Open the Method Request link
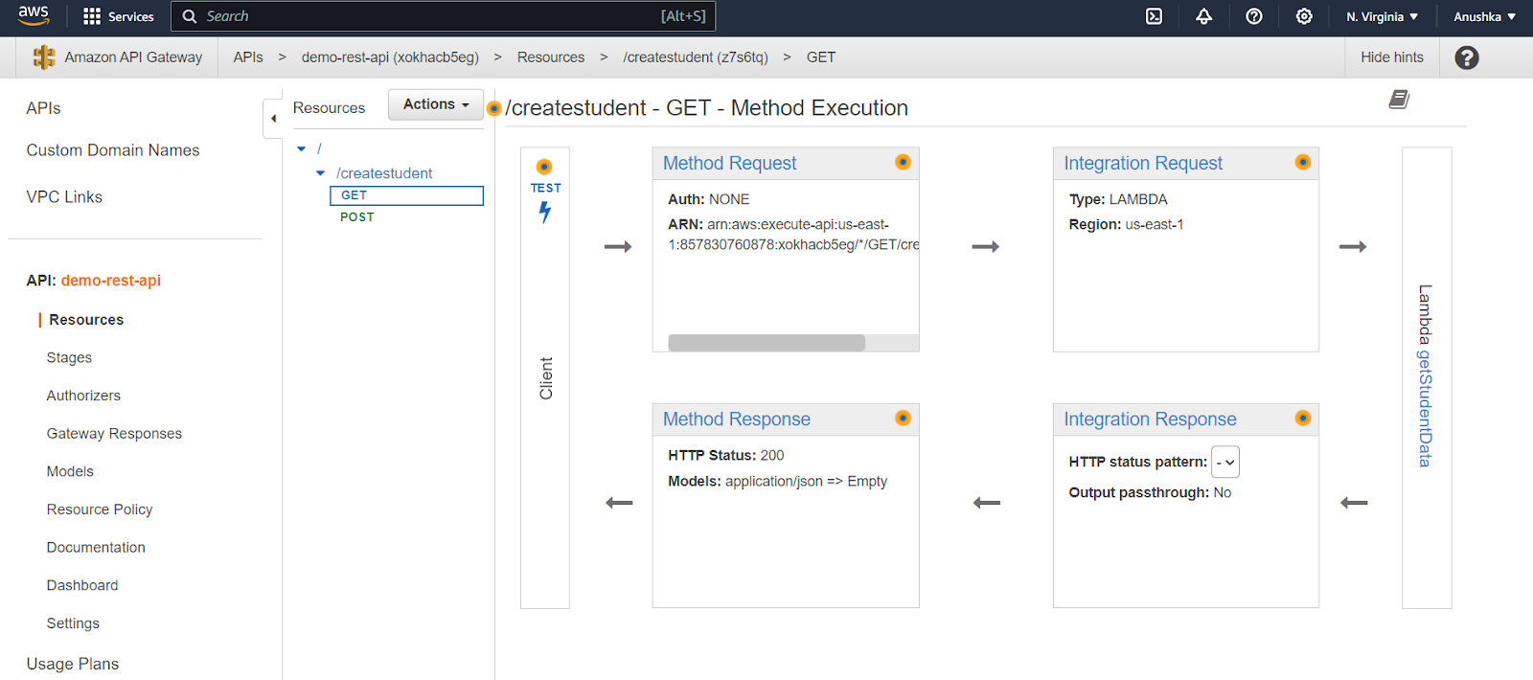Image resolution: width=1533 pixels, height=680 pixels. (729, 164)
